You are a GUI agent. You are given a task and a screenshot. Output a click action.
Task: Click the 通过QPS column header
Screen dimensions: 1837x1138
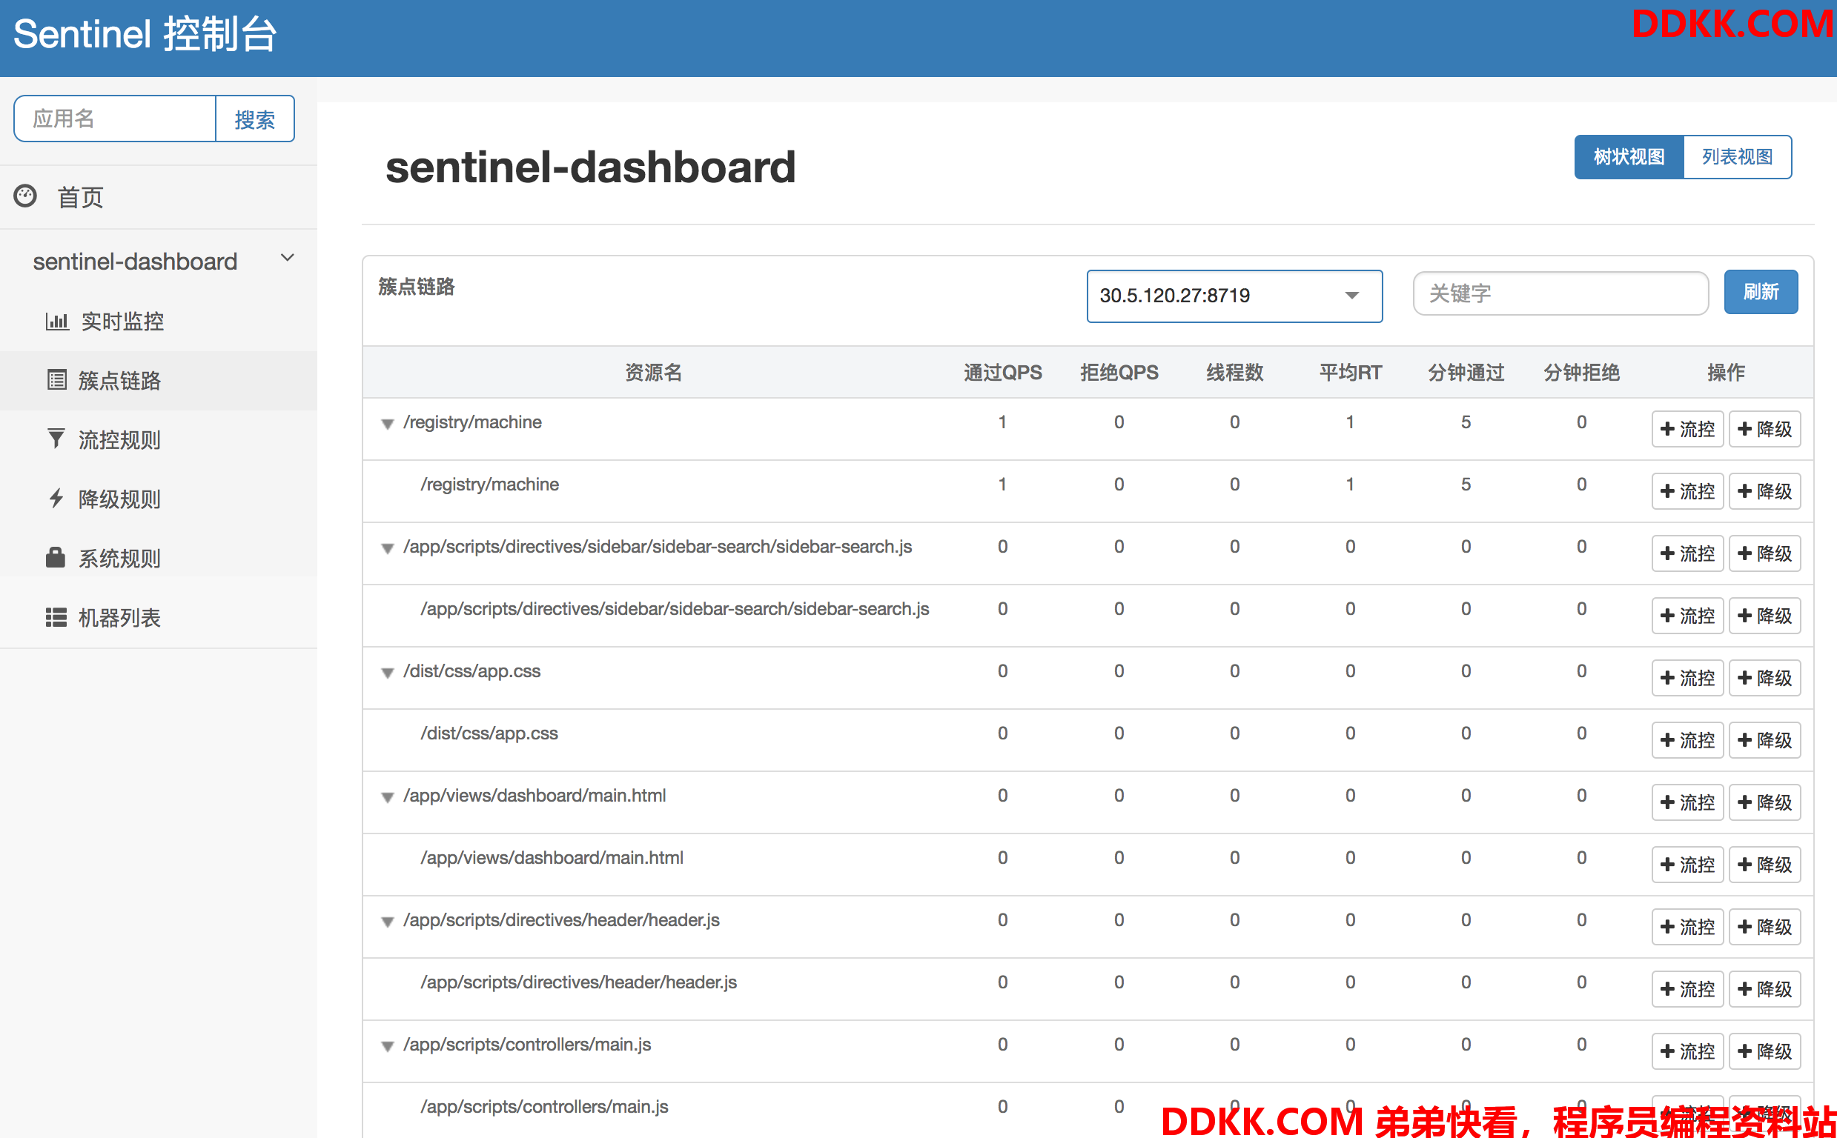click(x=1002, y=373)
